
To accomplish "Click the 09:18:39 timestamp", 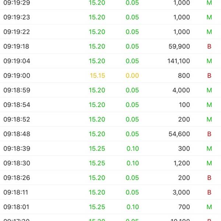I will click(17, 148).
